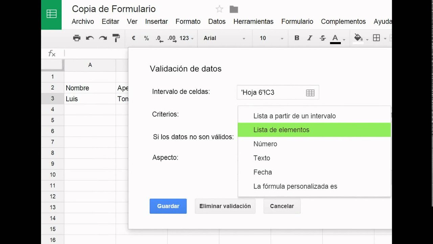Open the cell range selector grid
Screen dimensions: 433x244
click(x=310, y=93)
